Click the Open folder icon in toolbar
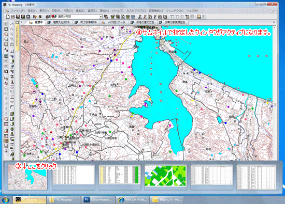Viewport: 285px width, 204px height. (x=13, y=17)
